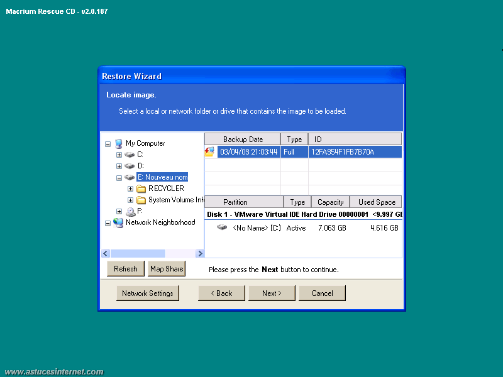Click the C: drive icon
The width and height of the screenshot is (503, 377).
130,155
